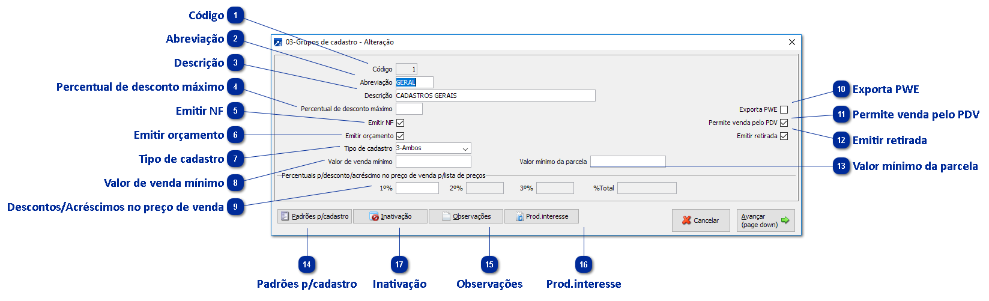
Task: Toggle the Emitir retirada checkbox
Action: 784,136
